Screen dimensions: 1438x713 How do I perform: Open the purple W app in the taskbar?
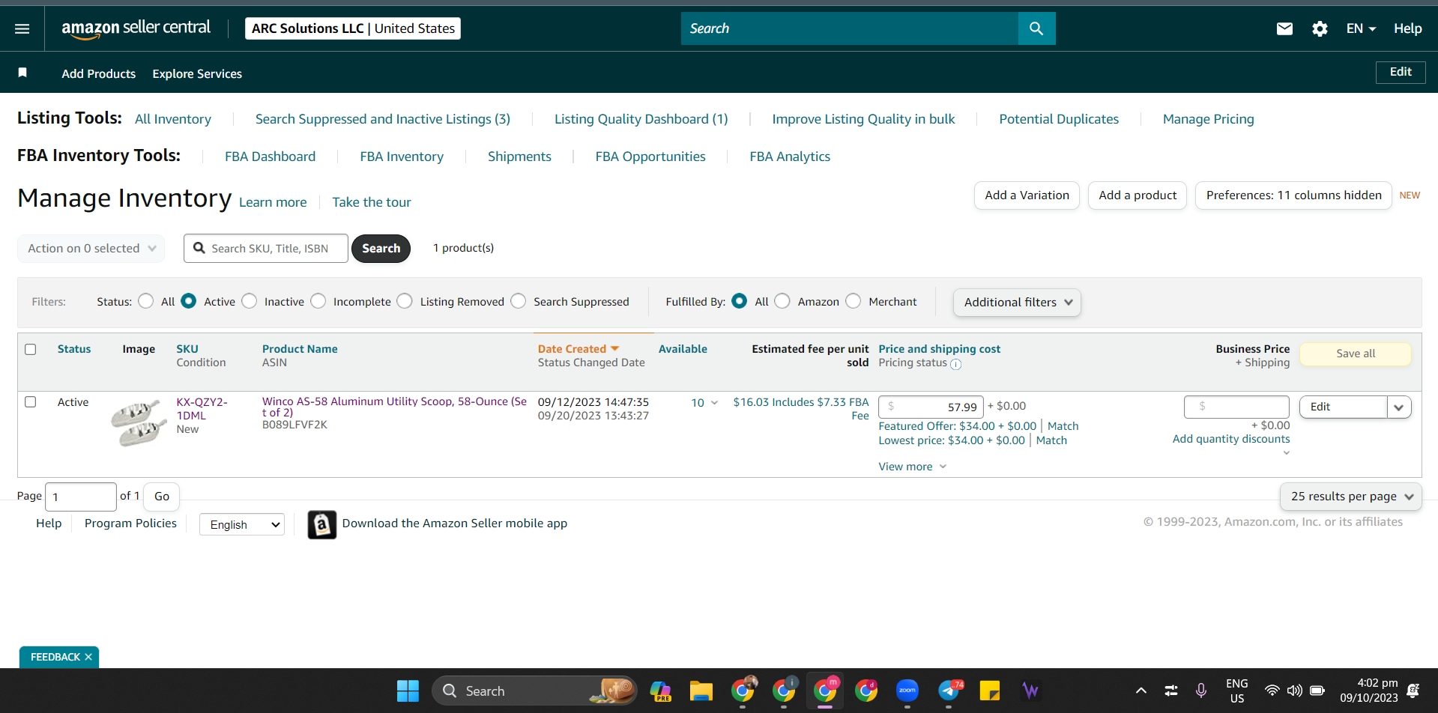coord(1031,691)
